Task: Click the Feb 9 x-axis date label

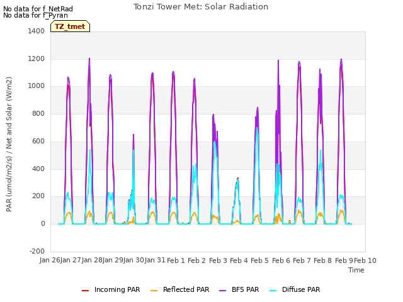Action: tap(344, 260)
